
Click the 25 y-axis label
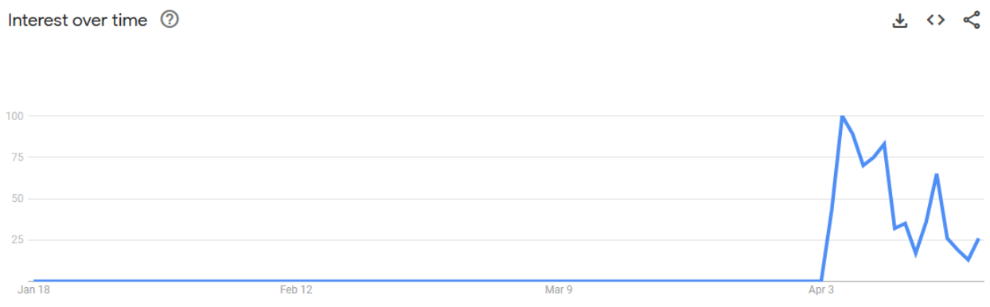pos(18,240)
